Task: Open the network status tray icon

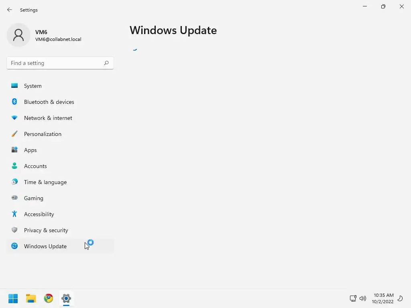Action: coord(353,298)
